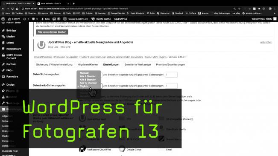Screen dimensions: 278x156
Task: Click Datenbank-Sicherungsplan retained backups number field
Action: tap(171, 86)
